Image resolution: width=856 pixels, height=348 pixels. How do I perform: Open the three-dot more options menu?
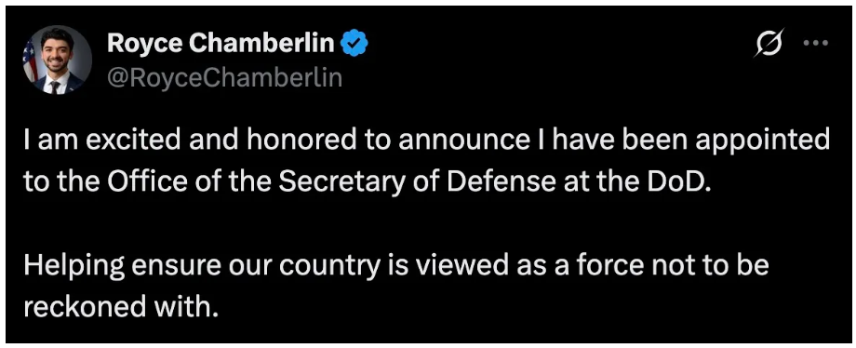816,43
